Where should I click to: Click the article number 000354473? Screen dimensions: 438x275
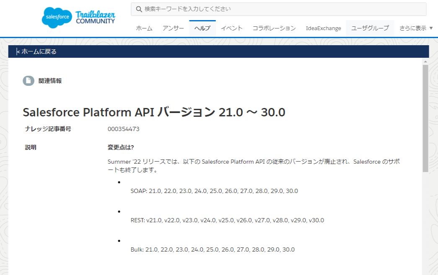tap(124, 129)
